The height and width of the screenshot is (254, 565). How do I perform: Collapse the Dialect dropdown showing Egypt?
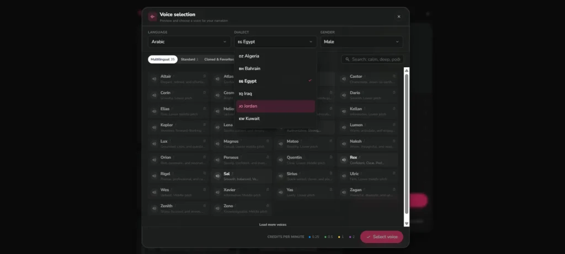tap(275, 42)
